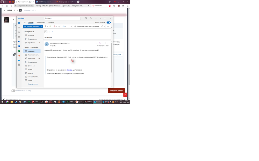Archive the message with the green archive icon
259x161 pixels.
tap(51, 26)
